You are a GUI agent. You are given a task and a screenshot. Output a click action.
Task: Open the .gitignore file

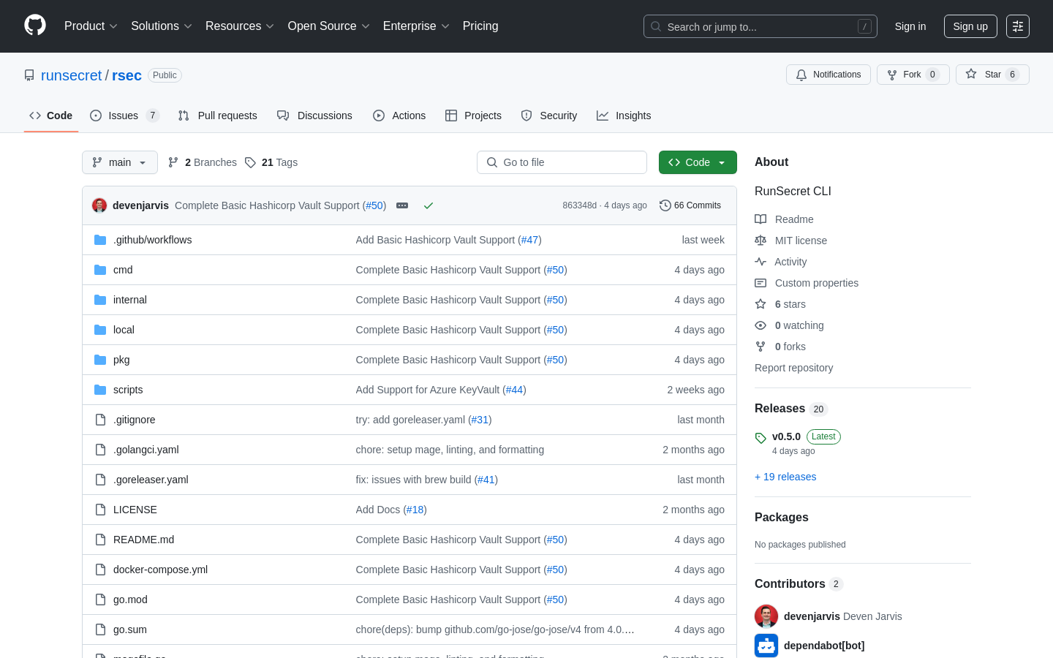coord(134,420)
